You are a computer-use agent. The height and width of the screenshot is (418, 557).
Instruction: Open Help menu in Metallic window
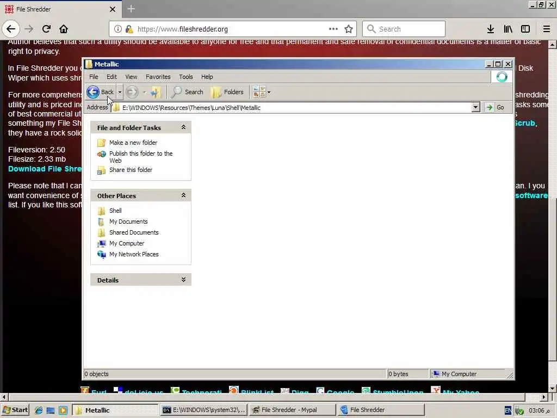tap(207, 77)
